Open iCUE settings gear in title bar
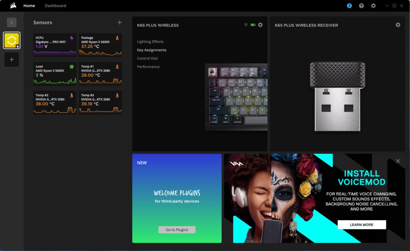The width and height of the screenshot is (410, 251). pyautogui.click(x=373, y=6)
